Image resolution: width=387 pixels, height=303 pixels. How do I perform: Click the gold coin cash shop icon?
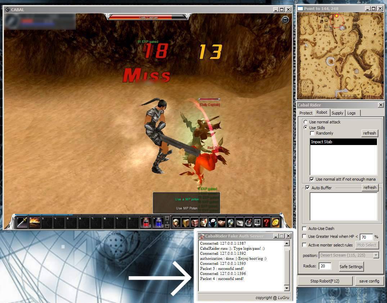(x=275, y=222)
